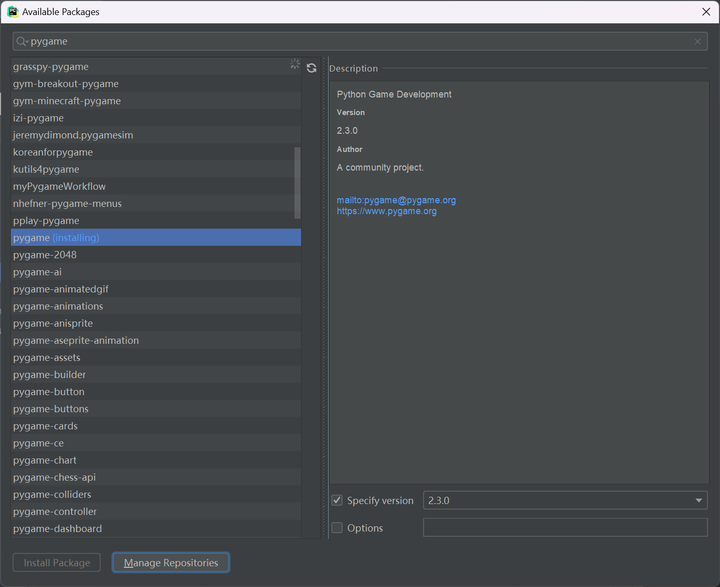Select the pygame-anisprite package
720x587 pixels.
tap(156, 323)
